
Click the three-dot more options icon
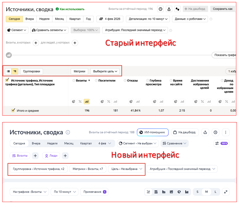point(226,132)
